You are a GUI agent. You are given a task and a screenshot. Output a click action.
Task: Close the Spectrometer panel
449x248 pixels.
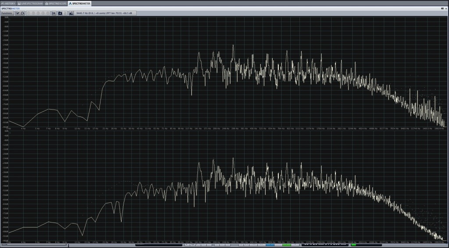click(x=445, y=8)
